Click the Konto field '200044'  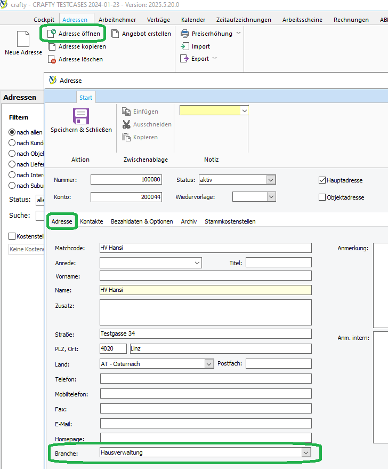(126, 197)
